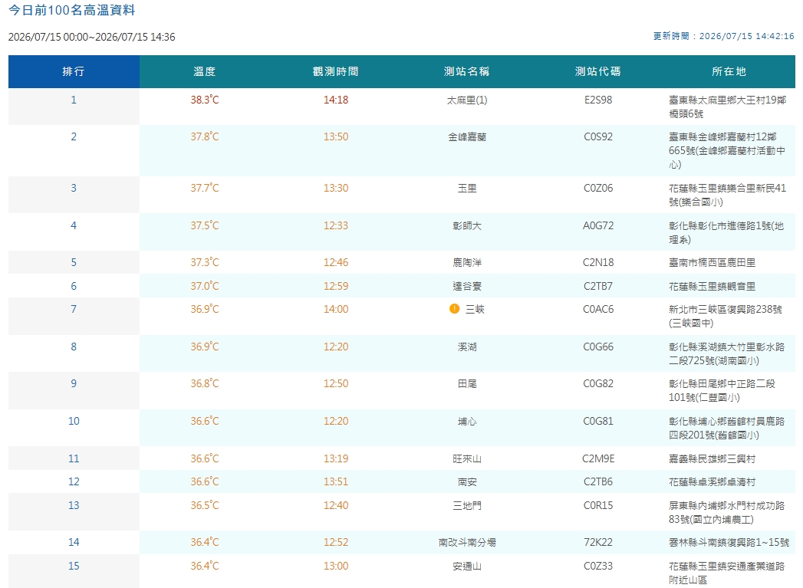The height and width of the screenshot is (588, 803).
Task: Click temperature value 38.3°C
Action: pyautogui.click(x=205, y=100)
